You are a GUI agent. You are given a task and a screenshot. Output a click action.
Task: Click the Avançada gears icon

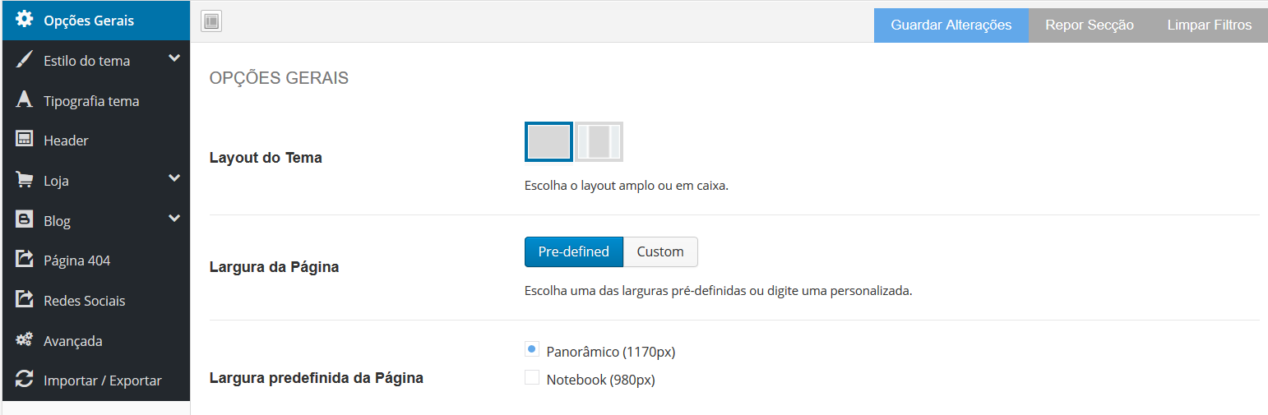coord(25,340)
